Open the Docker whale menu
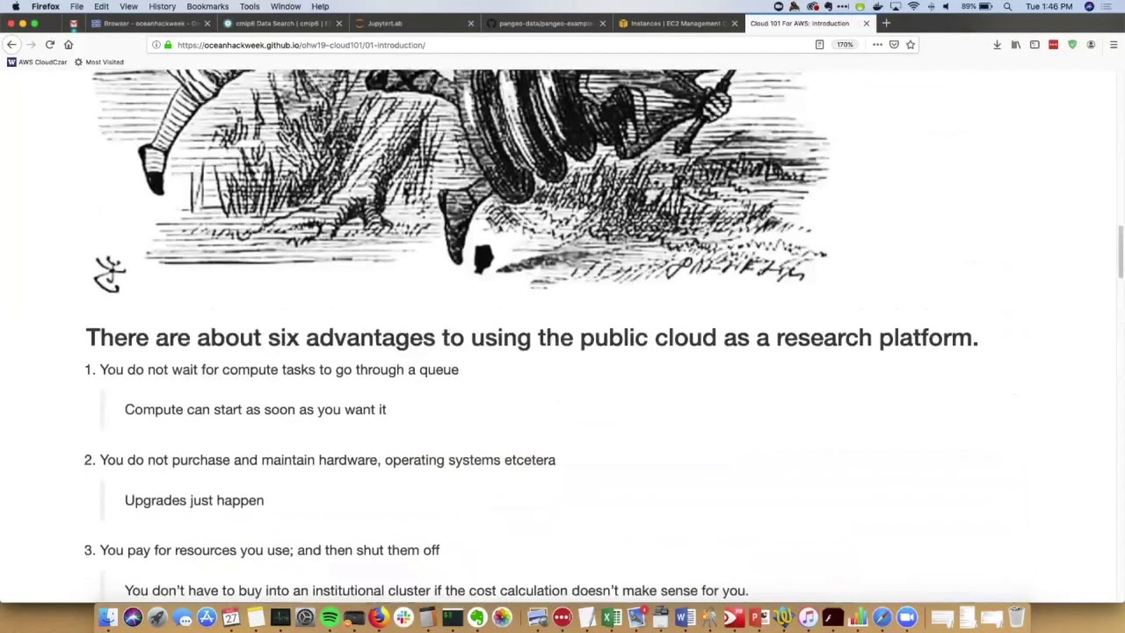This screenshot has width=1125, height=633. (x=878, y=6)
